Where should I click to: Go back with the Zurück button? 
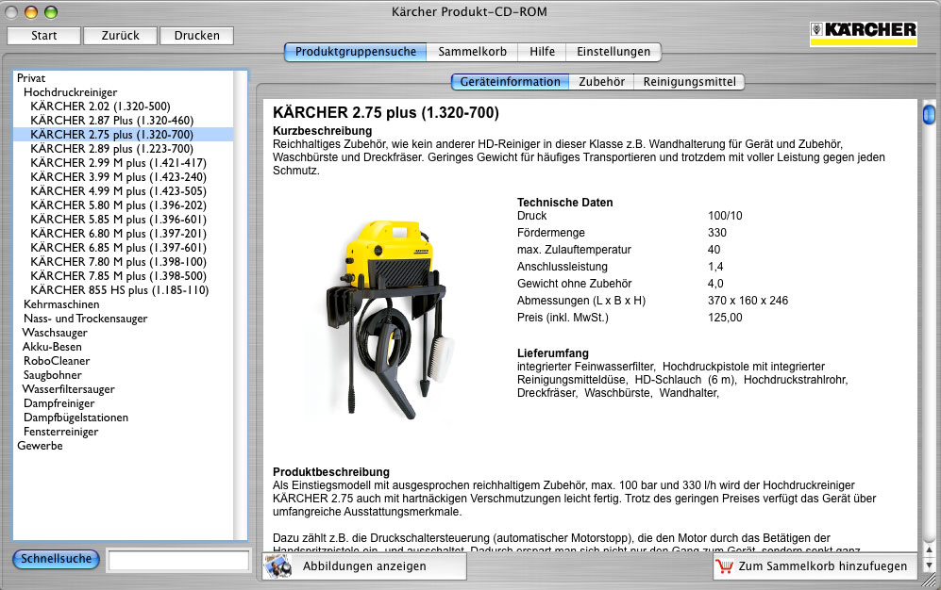point(120,35)
